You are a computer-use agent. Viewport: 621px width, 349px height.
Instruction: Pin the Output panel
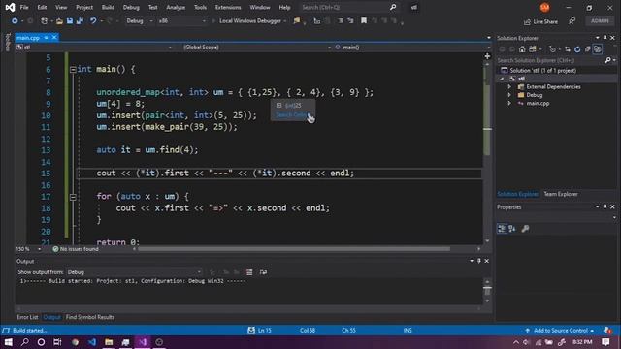click(478, 261)
